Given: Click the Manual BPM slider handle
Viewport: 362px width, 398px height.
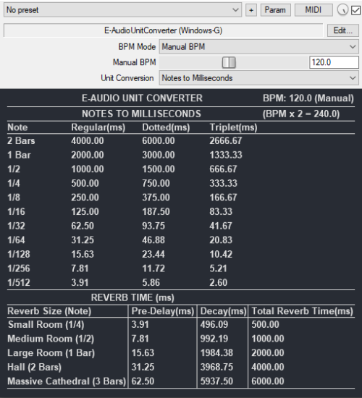Looking at the screenshot, I should 229,62.
